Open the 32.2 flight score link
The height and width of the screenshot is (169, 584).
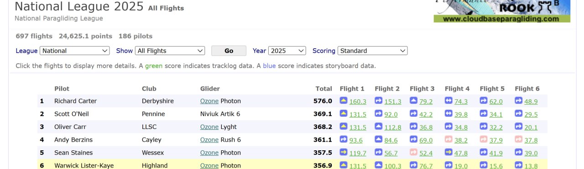click(496, 128)
